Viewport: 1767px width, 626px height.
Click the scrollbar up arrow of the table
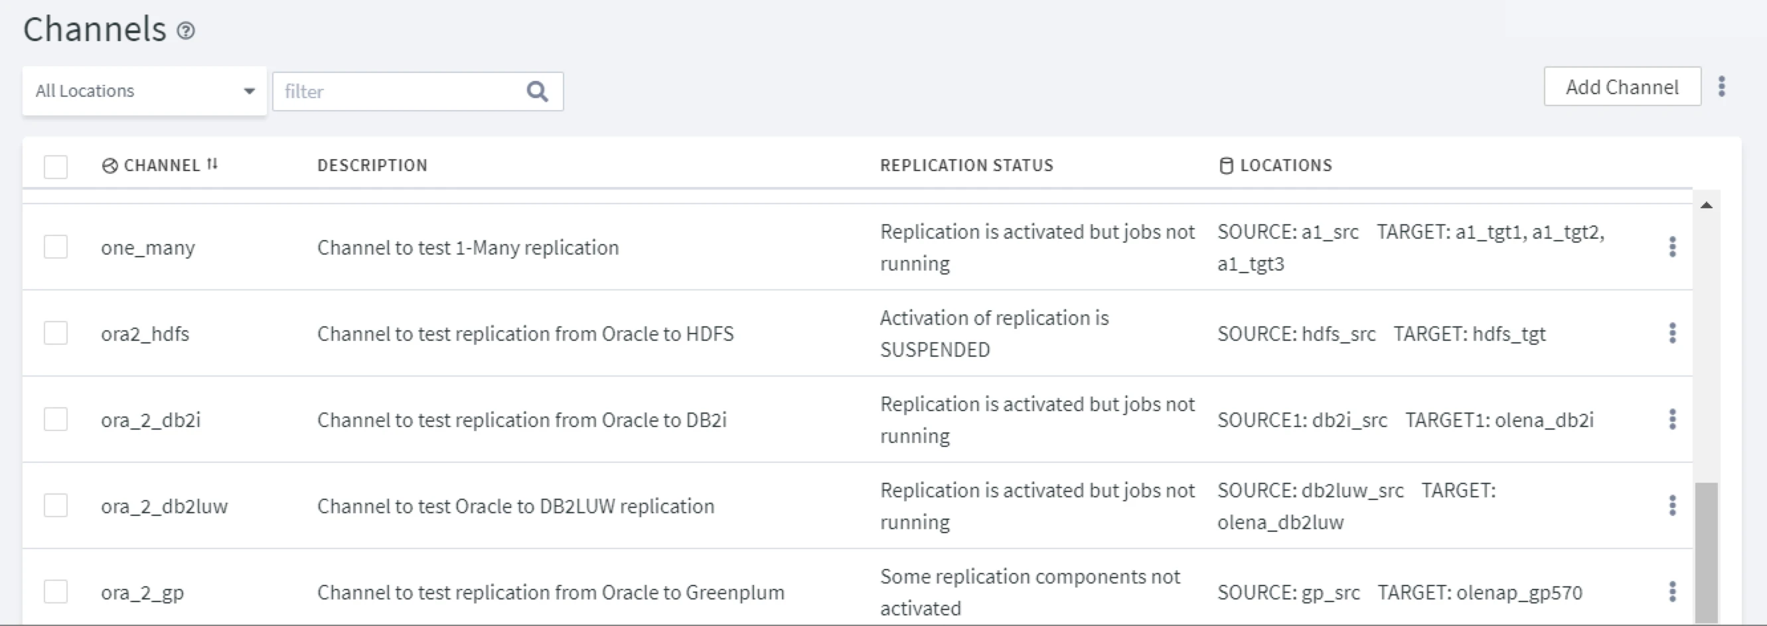click(x=1706, y=205)
